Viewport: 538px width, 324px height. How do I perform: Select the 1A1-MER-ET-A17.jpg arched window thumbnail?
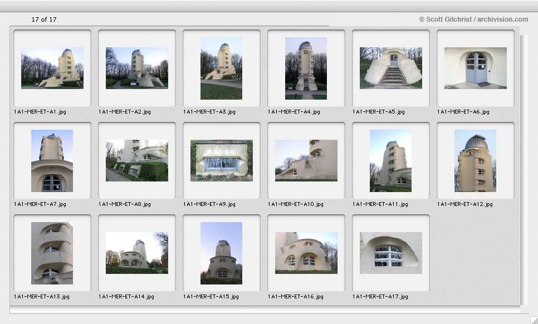tap(391, 253)
